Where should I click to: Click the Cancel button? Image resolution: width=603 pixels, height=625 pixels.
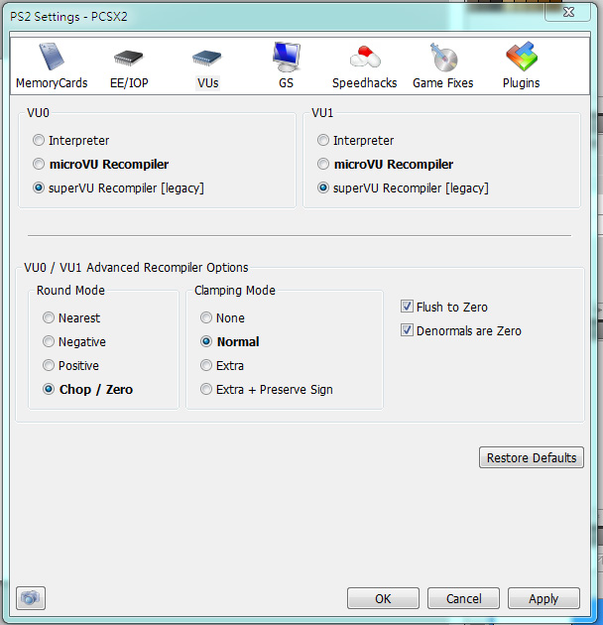pos(463,598)
